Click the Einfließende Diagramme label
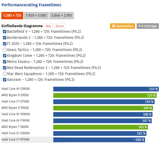Screen dimensions: 162x143 click(x=22, y=26)
